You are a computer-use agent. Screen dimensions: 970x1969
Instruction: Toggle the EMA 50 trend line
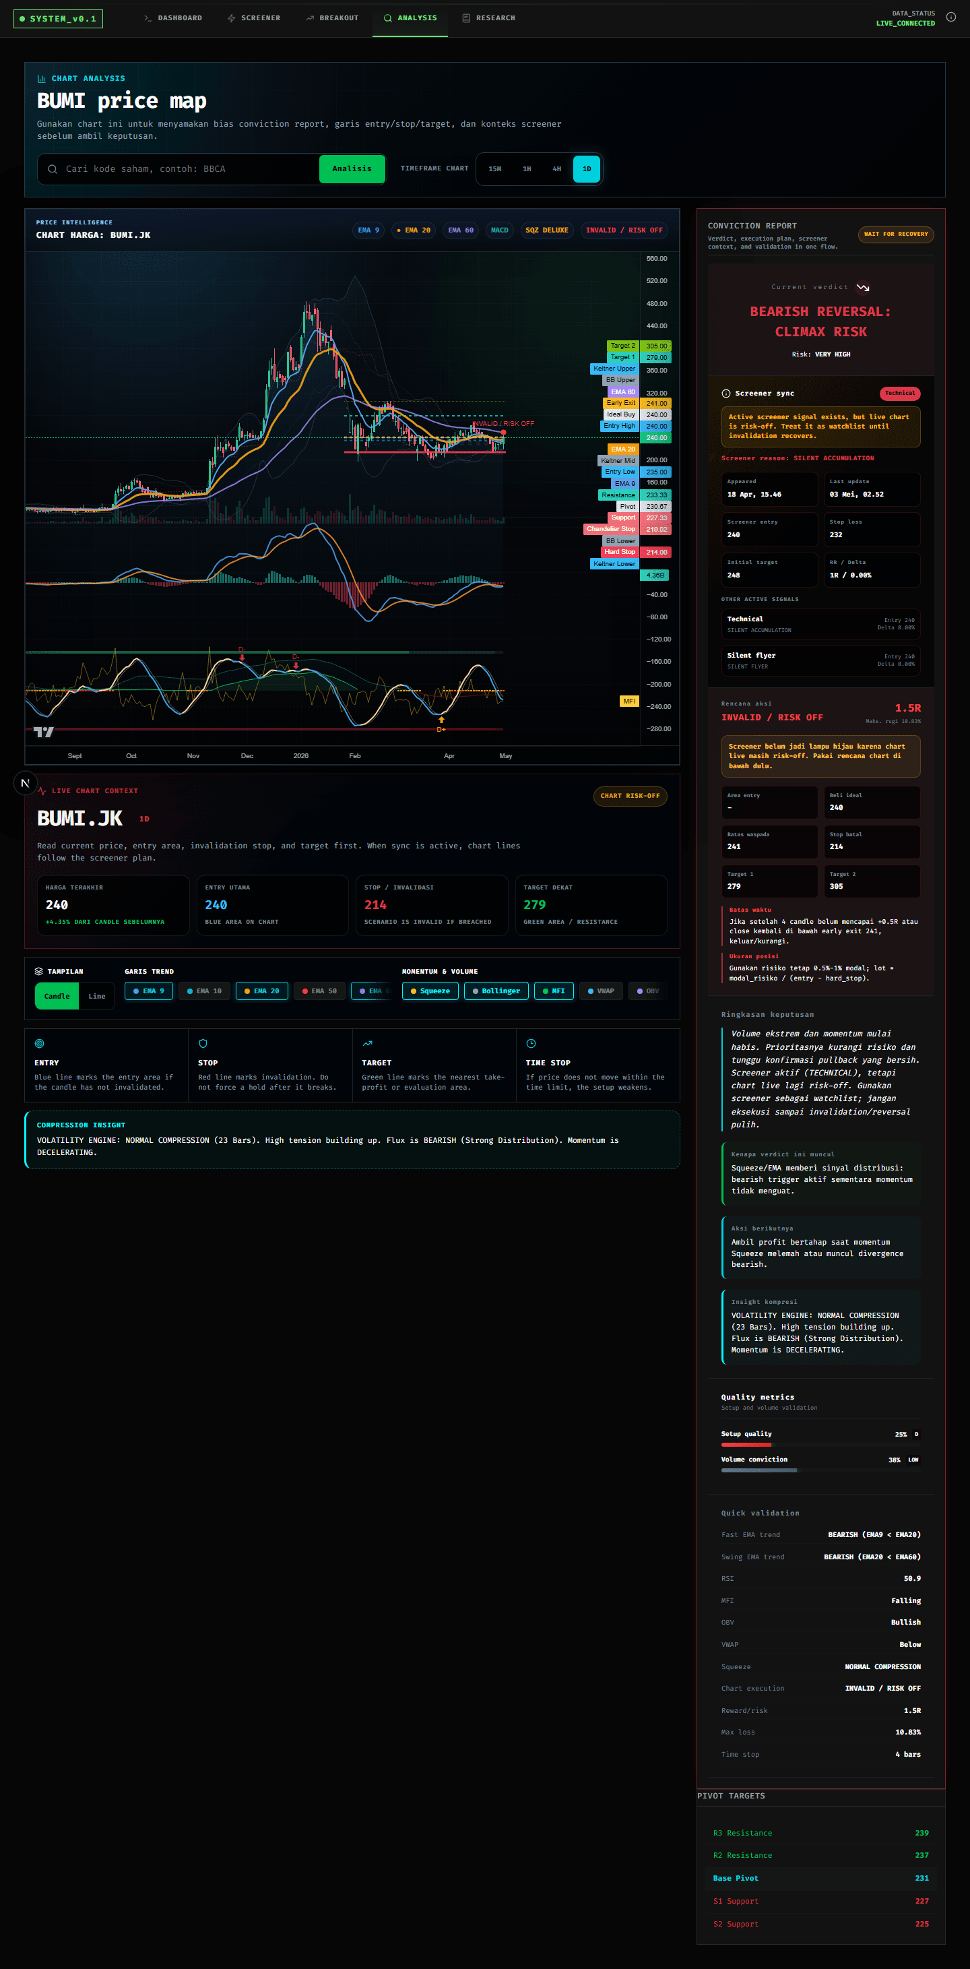tap(319, 991)
